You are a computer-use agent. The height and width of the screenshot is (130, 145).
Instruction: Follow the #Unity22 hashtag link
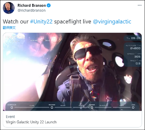[x=41, y=22]
